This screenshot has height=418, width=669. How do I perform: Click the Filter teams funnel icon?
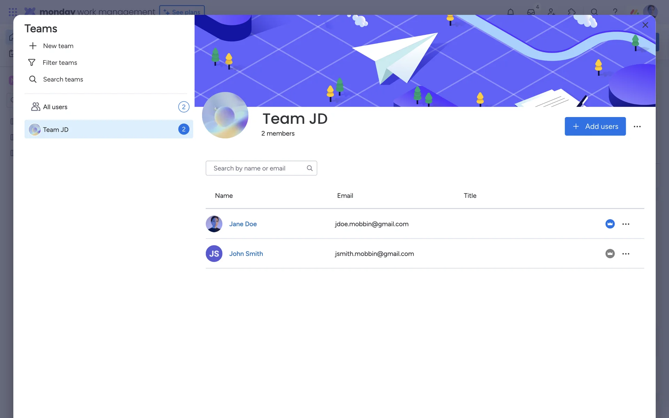32,63
